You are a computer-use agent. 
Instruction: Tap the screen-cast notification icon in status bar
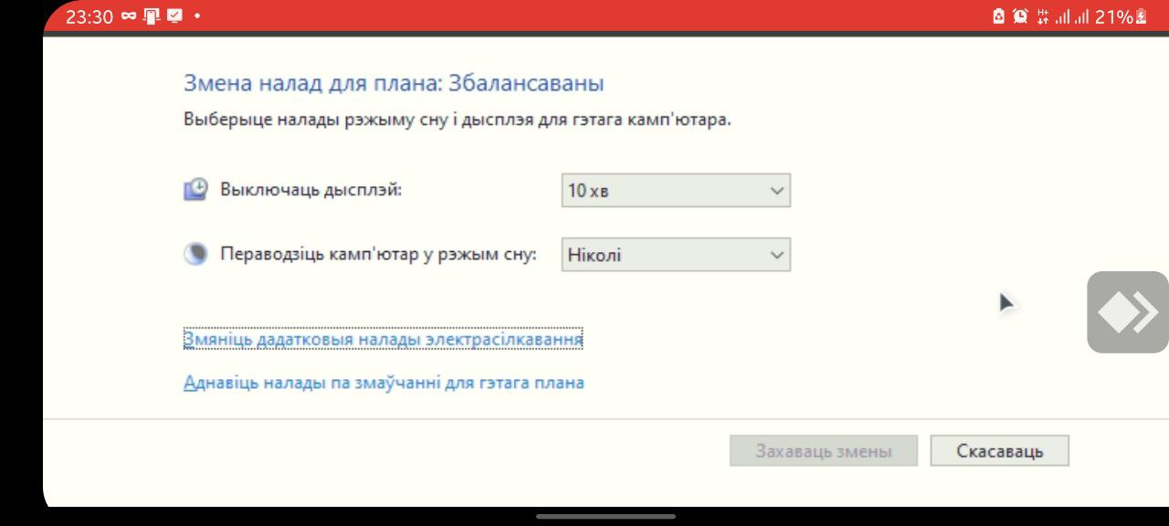tap(151, 16)
